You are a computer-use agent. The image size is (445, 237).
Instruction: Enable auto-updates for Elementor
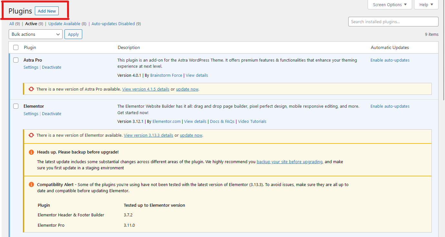390,106
